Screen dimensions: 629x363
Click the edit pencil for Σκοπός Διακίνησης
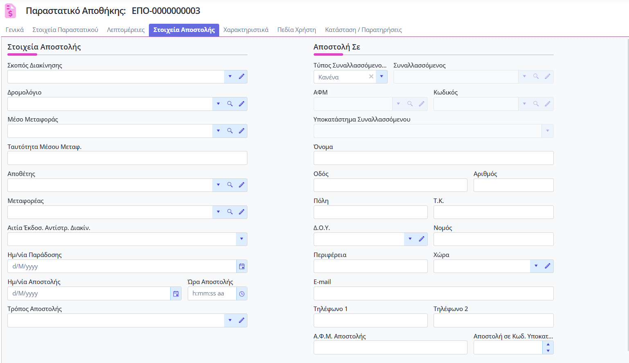[242, 77]
